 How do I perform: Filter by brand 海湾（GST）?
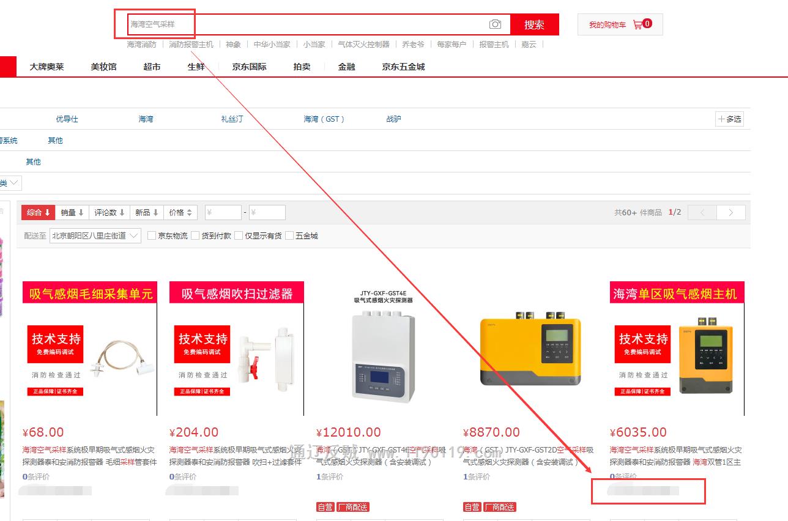click(324, 119)
